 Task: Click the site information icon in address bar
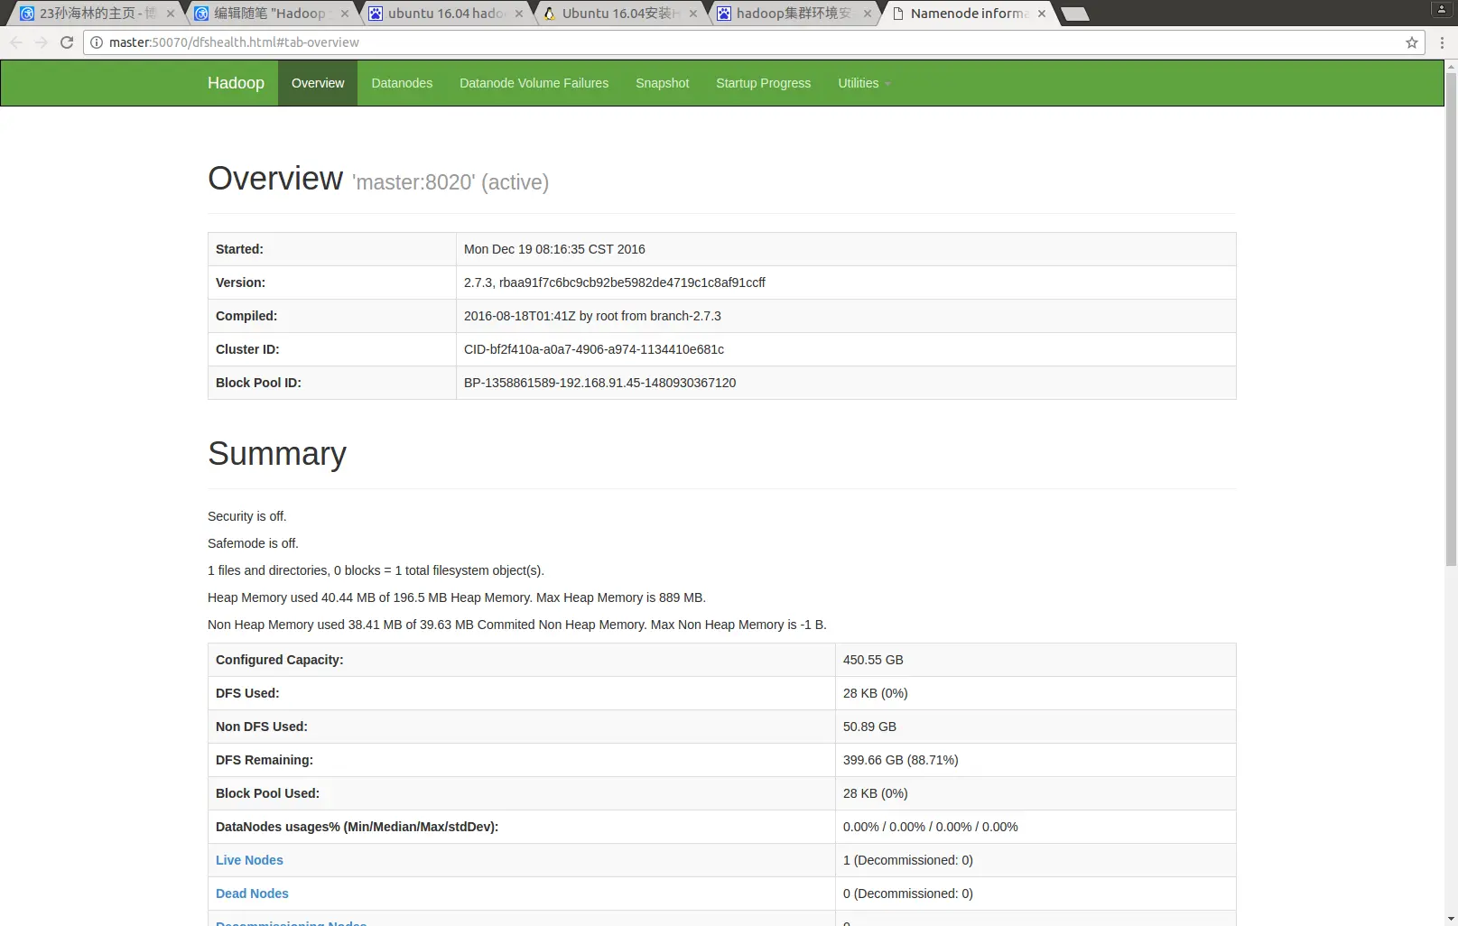tap(97, 42)
